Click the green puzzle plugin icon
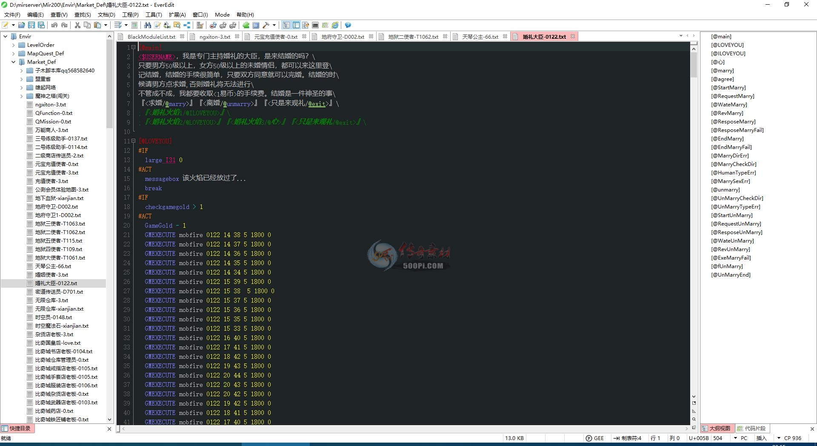This screenshot has height=446, width=817. point(246,25)
